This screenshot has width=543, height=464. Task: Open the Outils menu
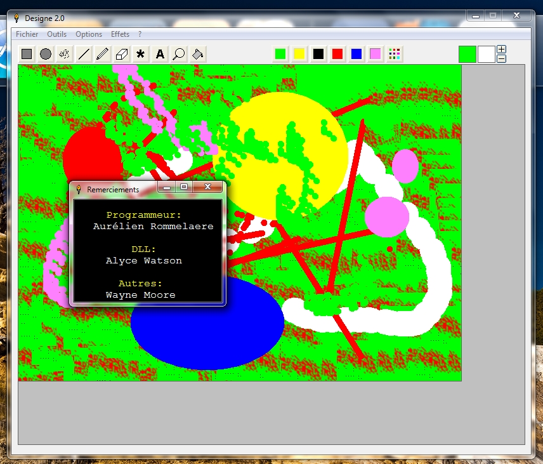[x=57, y=34]
